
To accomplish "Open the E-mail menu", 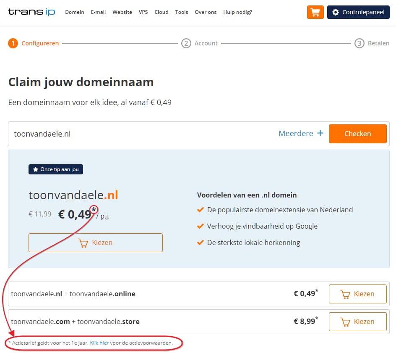I will [98, 12].
